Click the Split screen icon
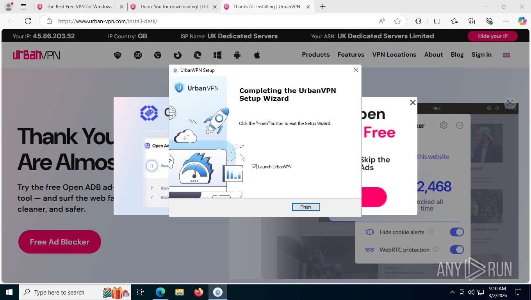The width and height of the screenshot is (531, 300). 437,21
